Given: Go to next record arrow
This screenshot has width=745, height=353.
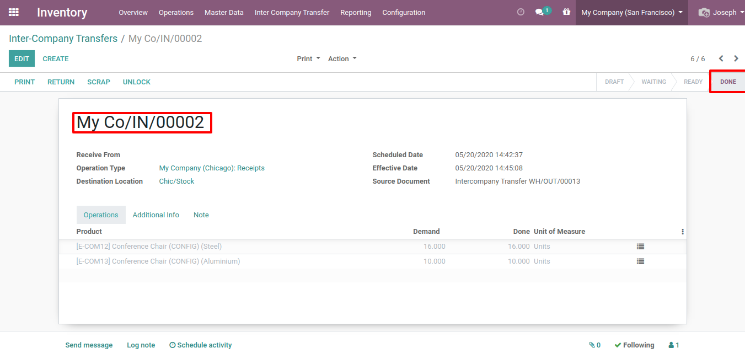Looking at the screenshot, I should click(x=736, y=58).
